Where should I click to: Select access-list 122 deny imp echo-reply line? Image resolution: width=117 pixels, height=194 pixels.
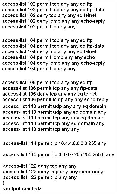[53, 172]
